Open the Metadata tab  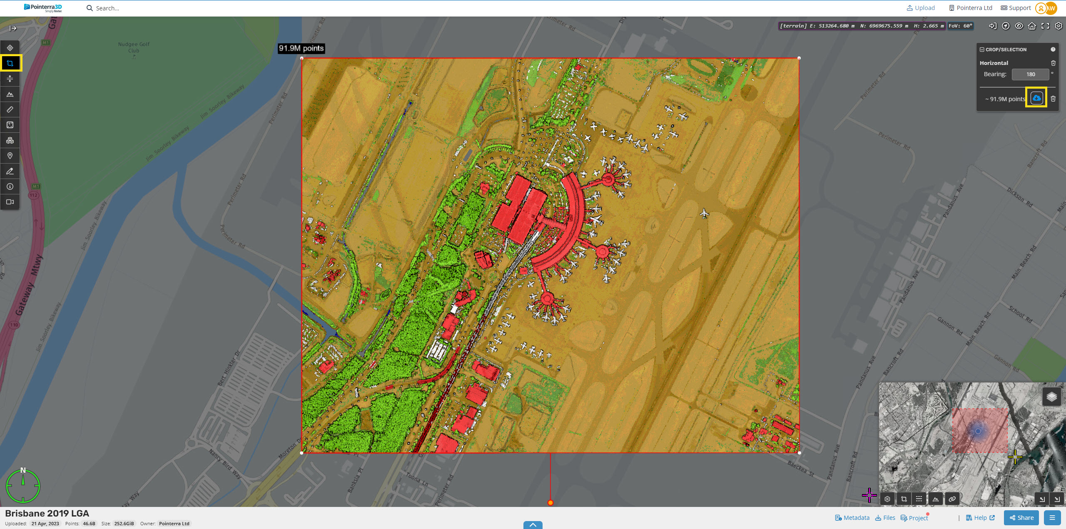(852, 518)
